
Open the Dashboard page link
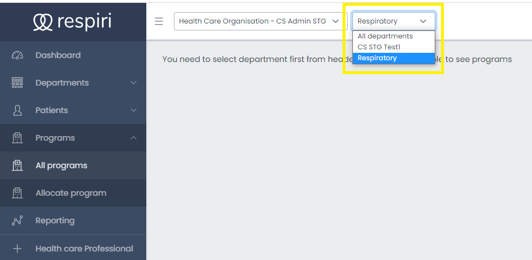click(58, 55)
